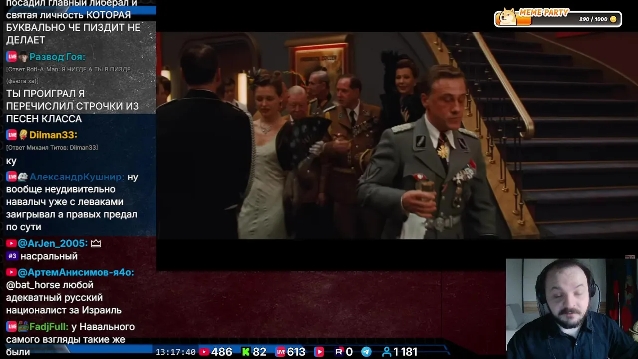The image size is (638, 359).
Task: Click YouTube icon before @АртемАнисимов-я4о
Action: click(x=11, y=272)
